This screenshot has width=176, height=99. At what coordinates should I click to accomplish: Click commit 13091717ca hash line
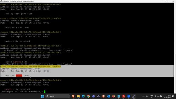[x=31, y=46]
